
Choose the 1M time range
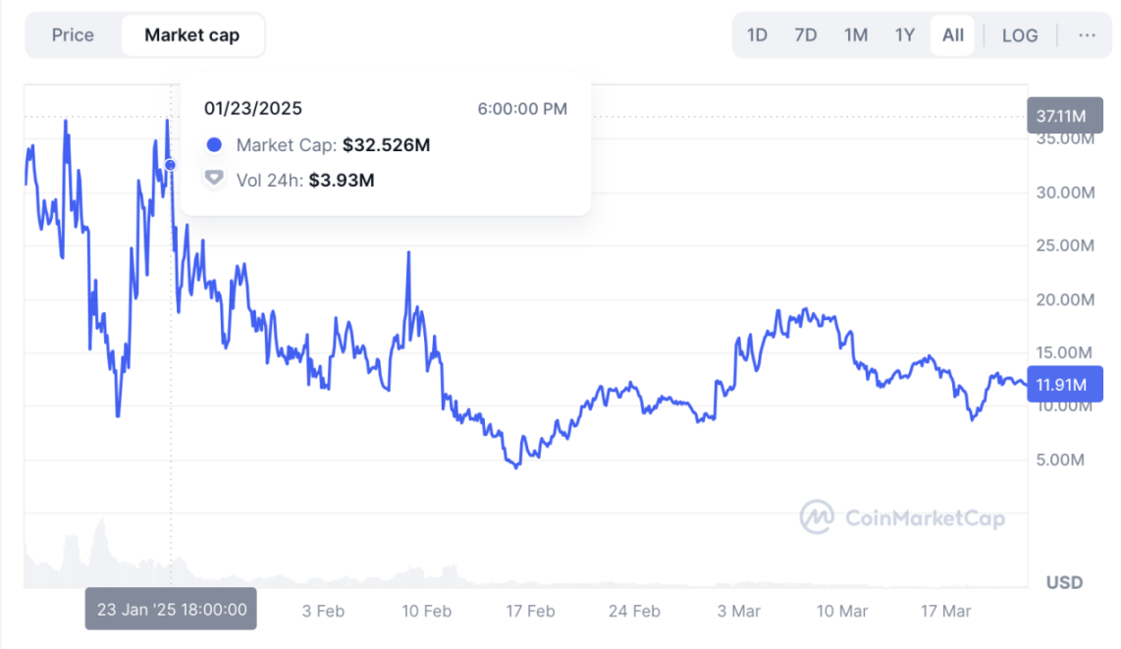(855, 35)
